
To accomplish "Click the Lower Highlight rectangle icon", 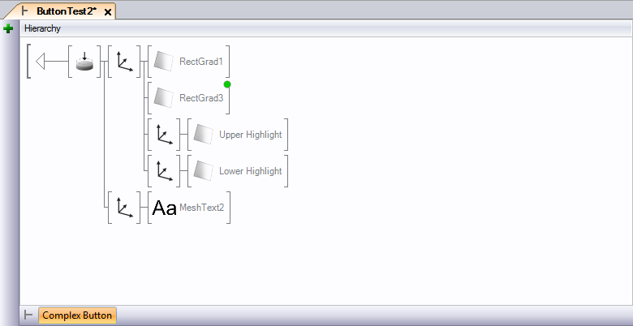I will point(204,171).
